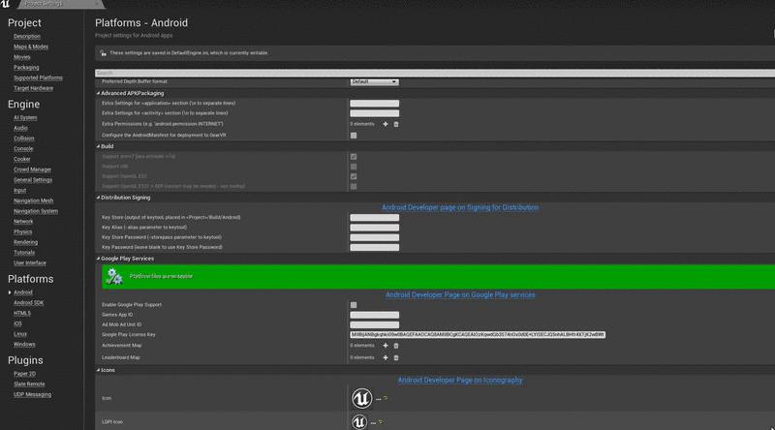The width and height of the screenshot is (775, 430).
Task: Reset Icon image to default
Action: coord(386,398)
